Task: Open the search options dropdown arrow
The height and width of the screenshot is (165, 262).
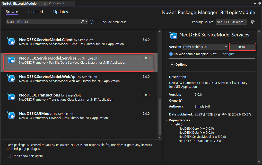Action: [x=86, y=22]
